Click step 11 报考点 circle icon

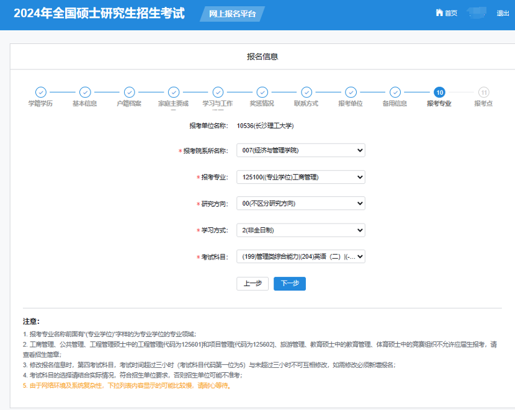[483, 92]
